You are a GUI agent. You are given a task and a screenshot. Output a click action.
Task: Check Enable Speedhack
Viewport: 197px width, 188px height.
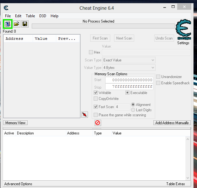158,83
